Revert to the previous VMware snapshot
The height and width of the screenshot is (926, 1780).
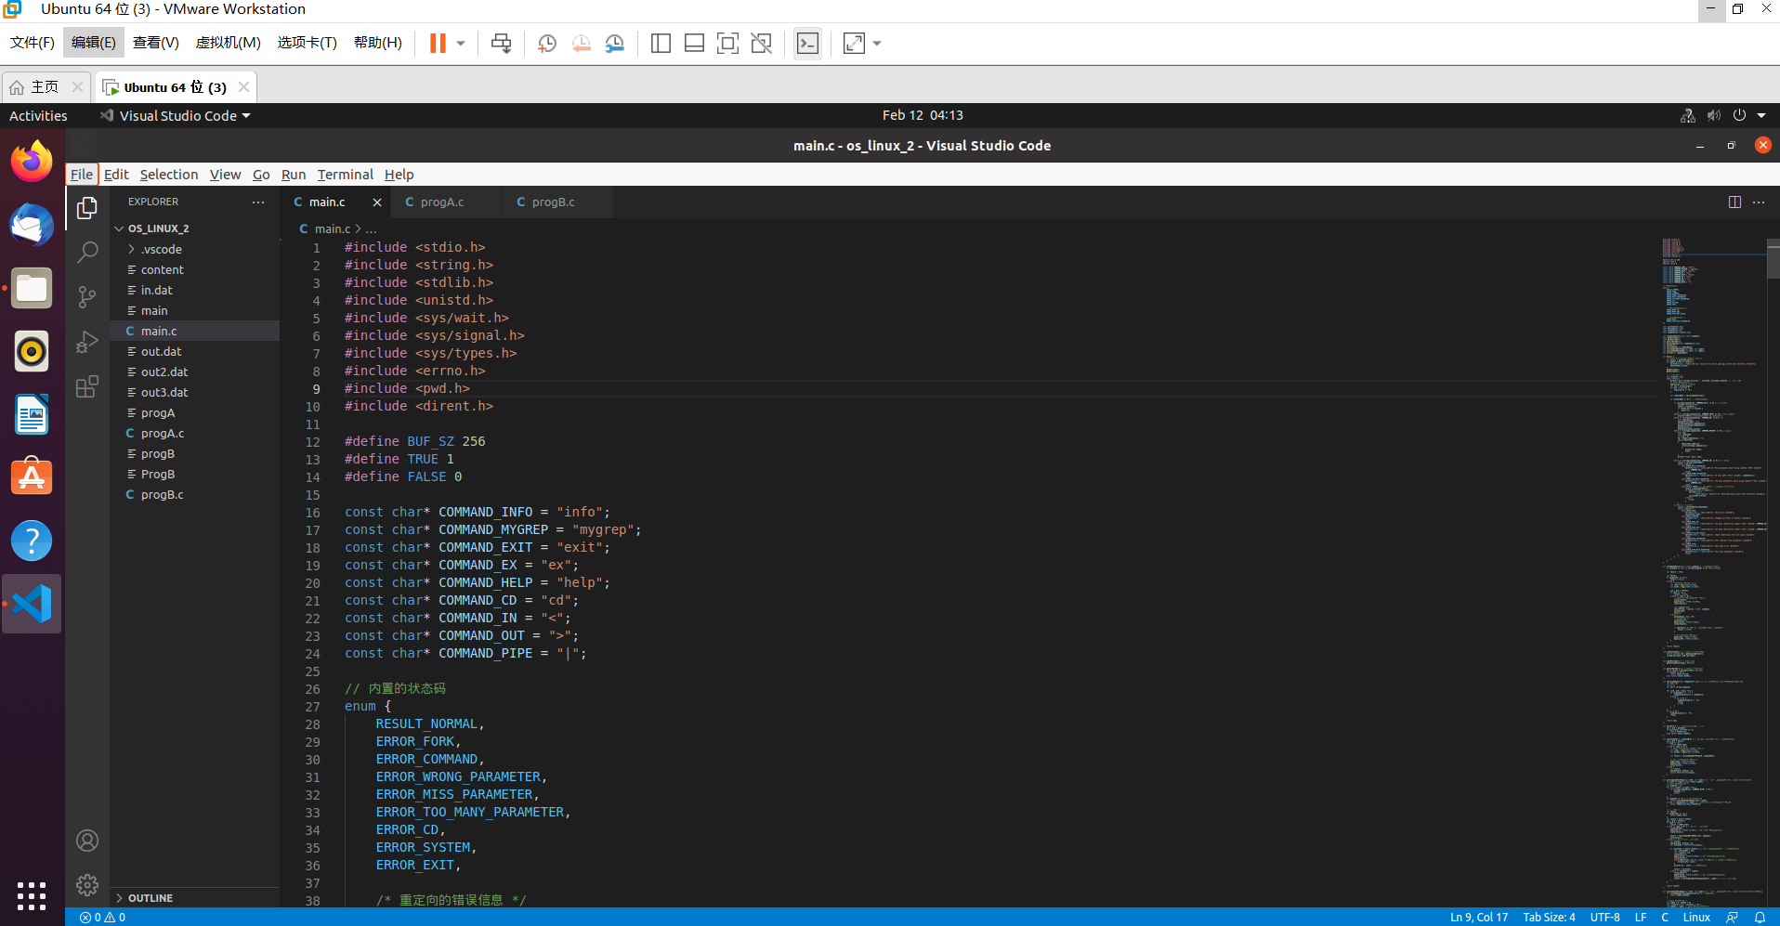[581, 43]
